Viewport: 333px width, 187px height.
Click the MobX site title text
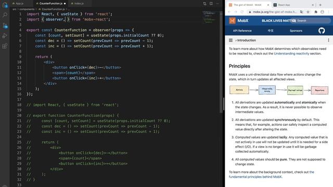click(x=243, y=21)
